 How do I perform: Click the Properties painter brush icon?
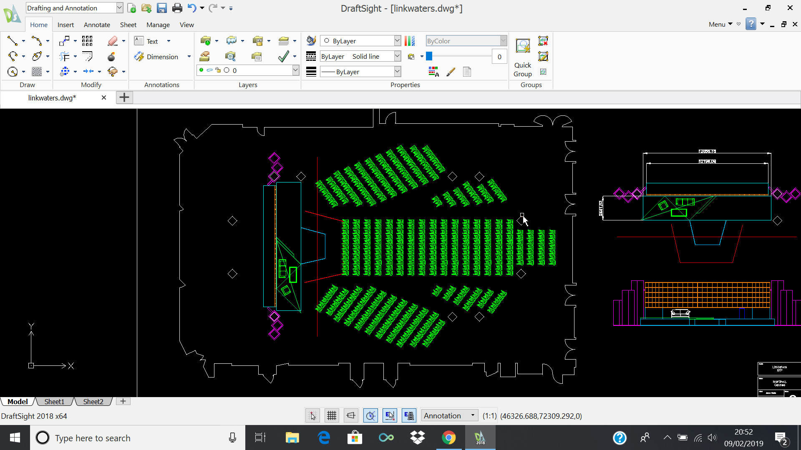(451, 72)
